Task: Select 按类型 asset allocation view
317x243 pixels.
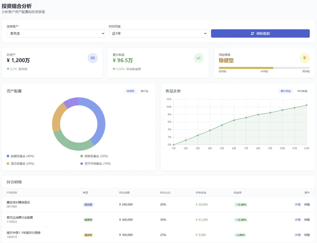Action: tap(130, 91)
